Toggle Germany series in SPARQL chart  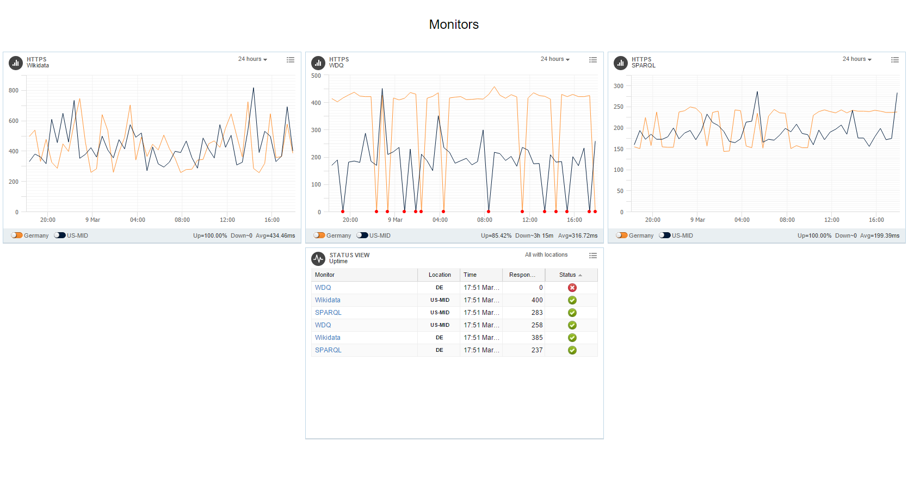[622, 235]
